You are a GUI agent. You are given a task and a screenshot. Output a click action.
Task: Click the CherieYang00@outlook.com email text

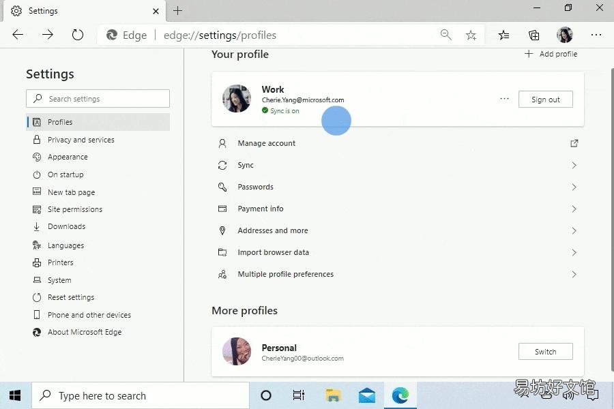click(x=303, y=359)
